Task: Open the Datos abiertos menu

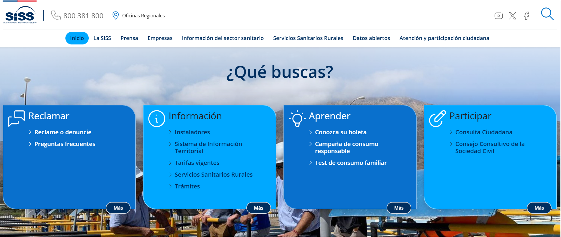Action: click(371, 38)
